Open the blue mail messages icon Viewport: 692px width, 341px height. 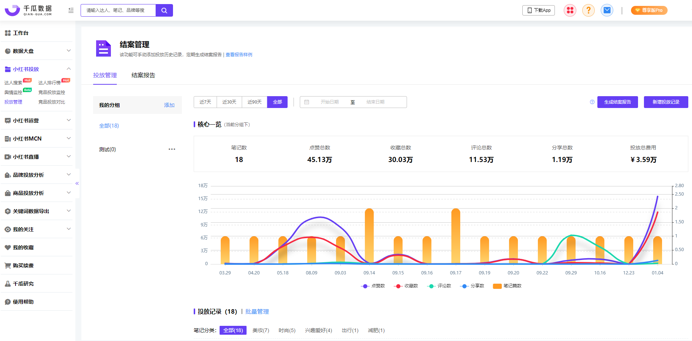607,10
